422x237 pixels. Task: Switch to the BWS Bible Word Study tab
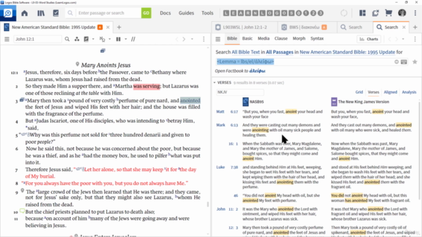304,27
